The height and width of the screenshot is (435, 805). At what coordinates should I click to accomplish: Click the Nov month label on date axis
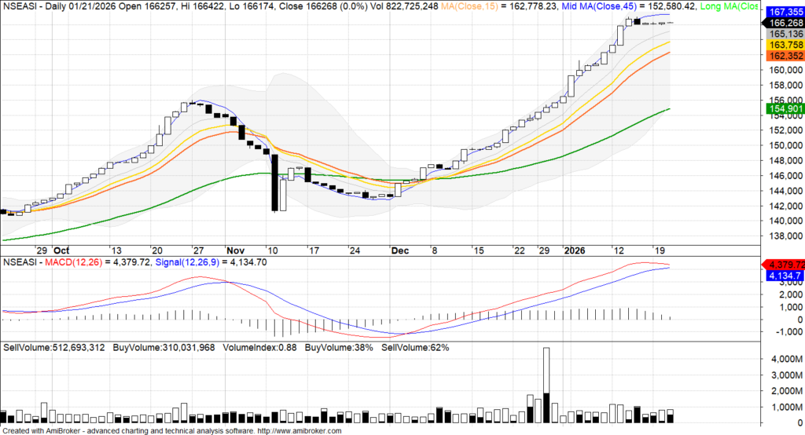235,250
